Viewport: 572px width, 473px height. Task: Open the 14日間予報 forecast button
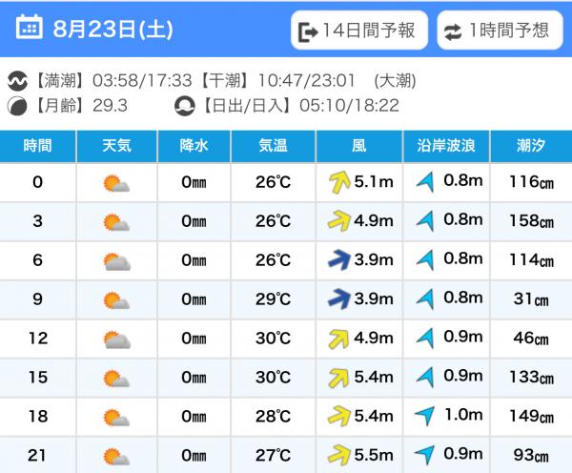[359, 31]
